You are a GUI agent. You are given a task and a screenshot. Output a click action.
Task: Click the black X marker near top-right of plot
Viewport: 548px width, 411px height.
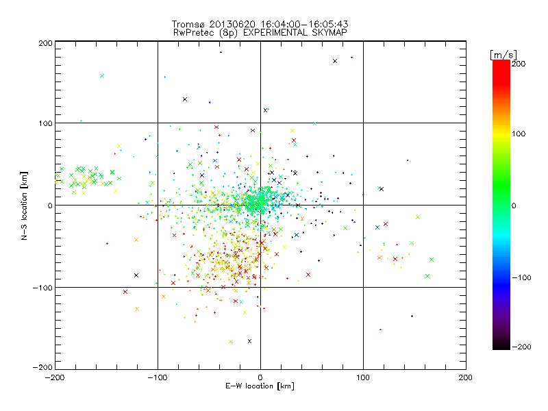coord(335,61)
